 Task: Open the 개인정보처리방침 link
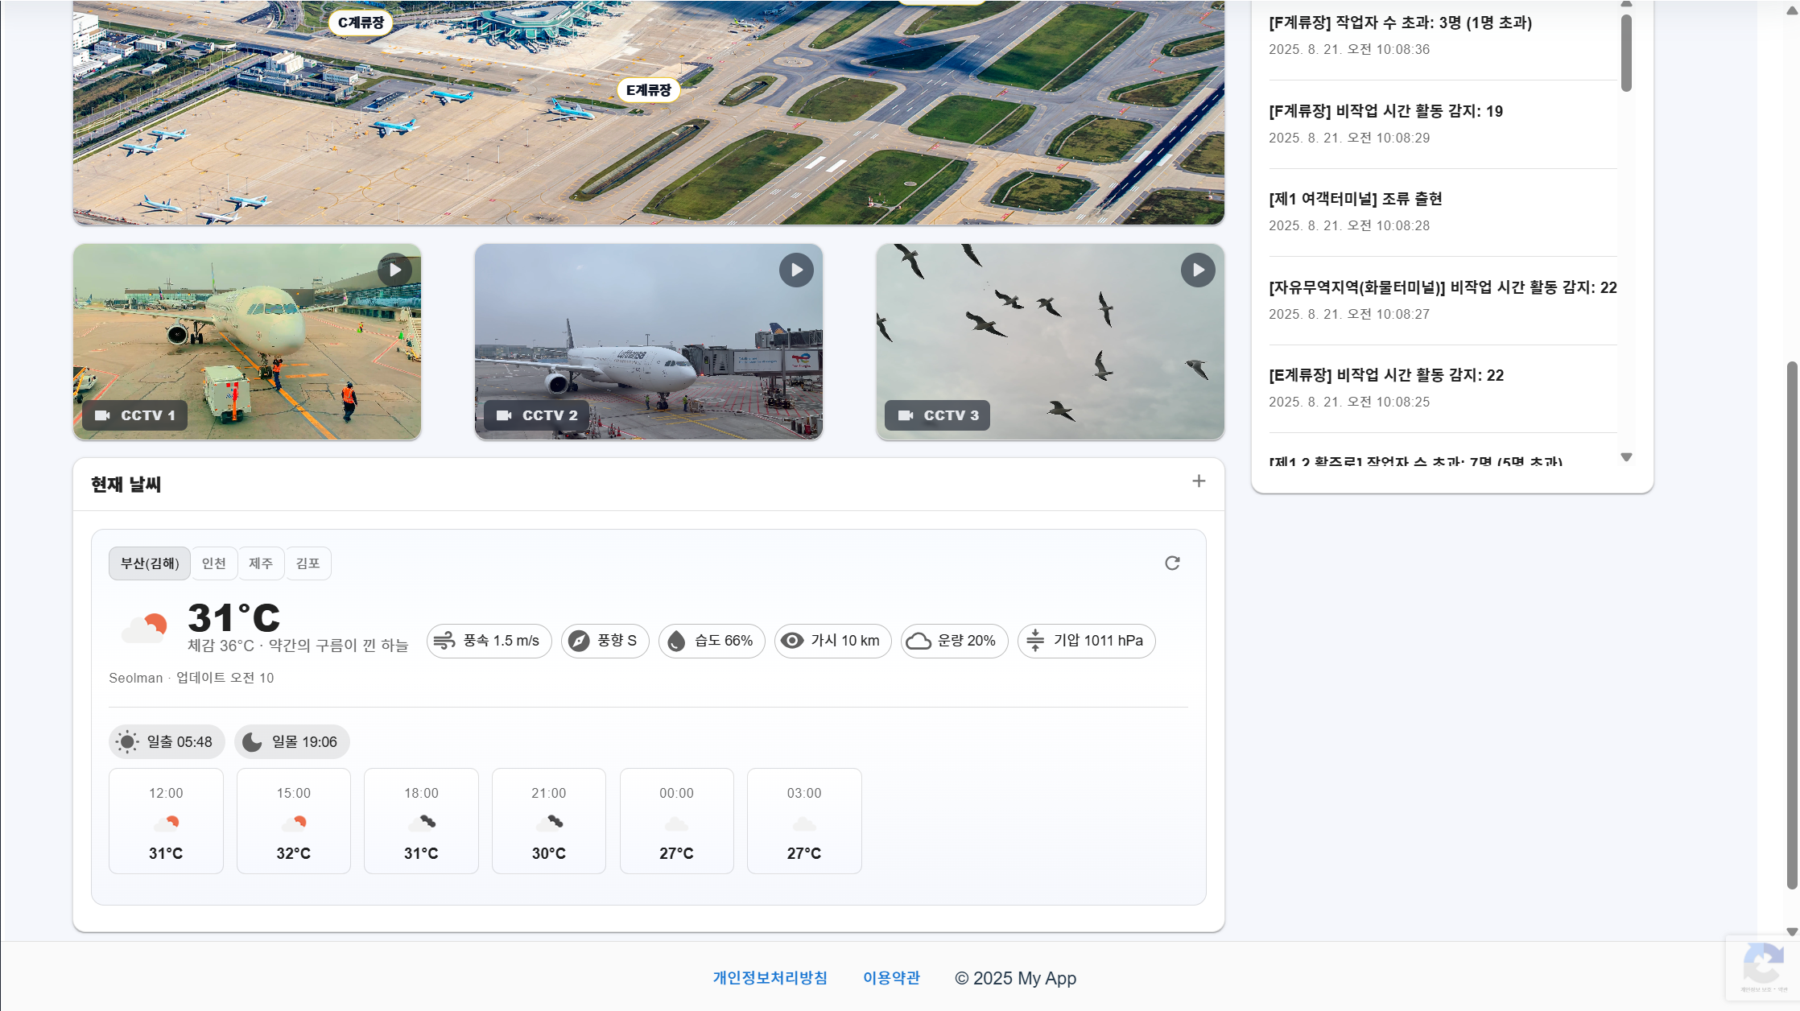(x=770, y=978)
